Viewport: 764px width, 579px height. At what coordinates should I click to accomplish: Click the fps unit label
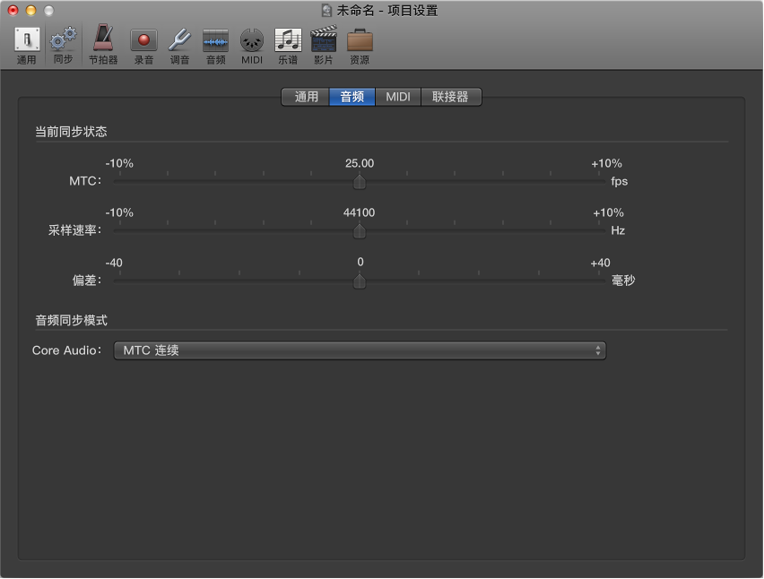[620, 182]
